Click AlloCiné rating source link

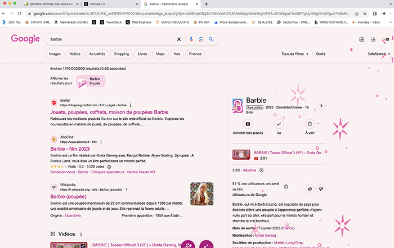tap(249, 170)
